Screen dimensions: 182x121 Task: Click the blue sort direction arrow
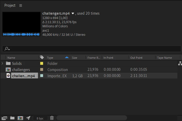click(67, 57)
